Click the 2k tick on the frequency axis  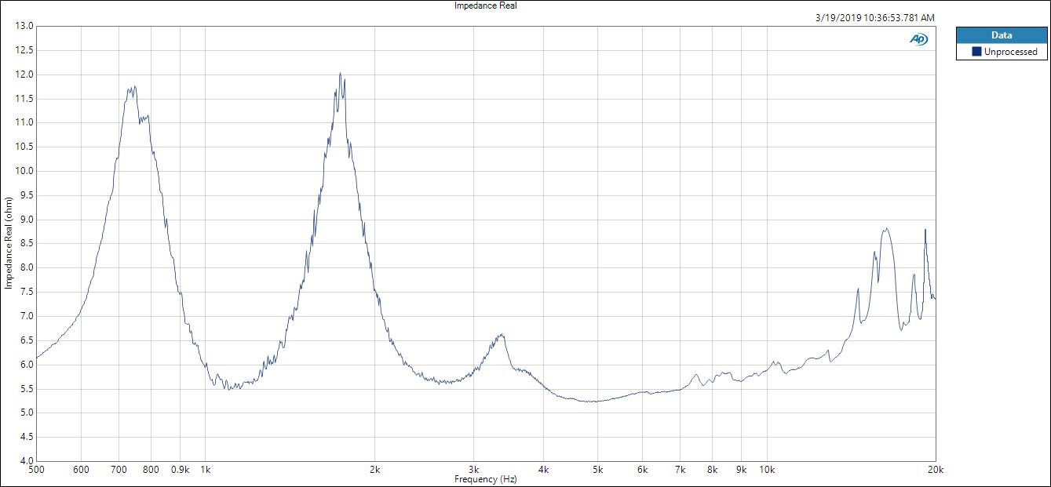374,471
